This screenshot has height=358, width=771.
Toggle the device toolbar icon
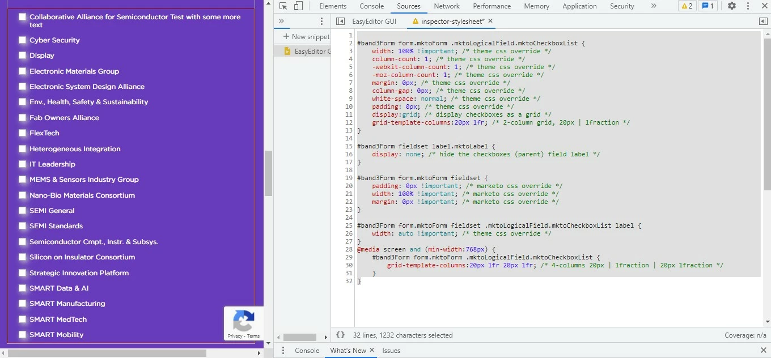(x=298, y=6)
